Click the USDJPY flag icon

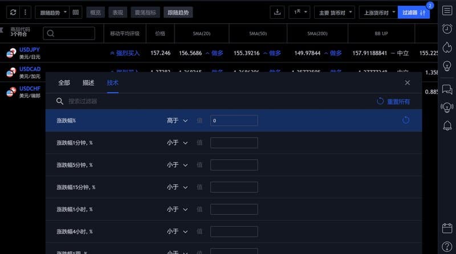pyautogui.click(x=11, y=53)
